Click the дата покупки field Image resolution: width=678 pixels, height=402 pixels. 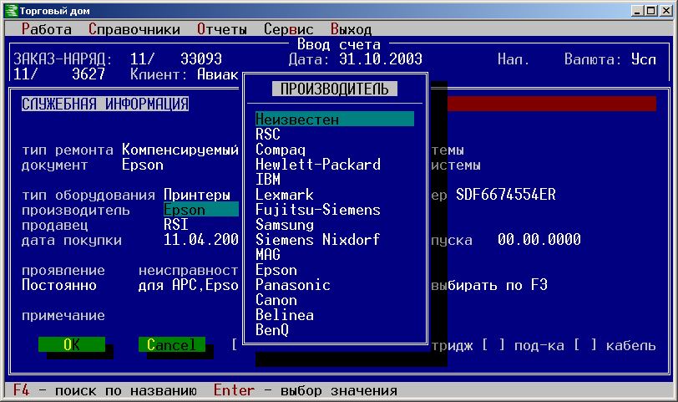click(201, 240)
